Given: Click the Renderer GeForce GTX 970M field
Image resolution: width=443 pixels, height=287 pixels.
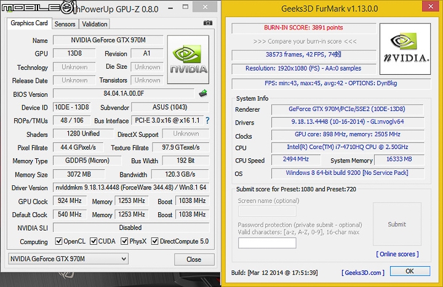Looking at the screenshot, I should coord(347,109).
